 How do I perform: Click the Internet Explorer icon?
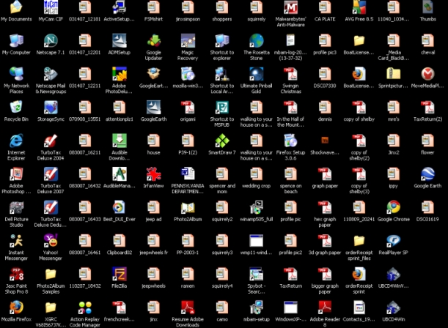pos(16,141)
